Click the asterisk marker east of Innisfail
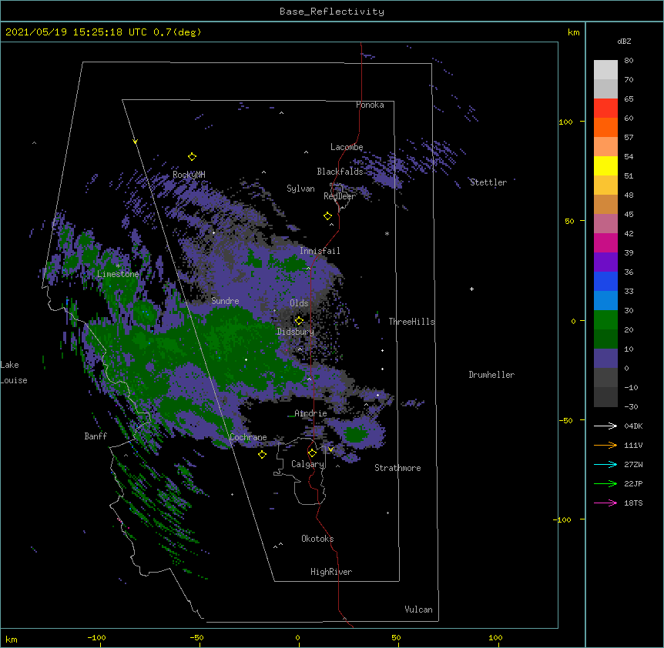Screen dimensions: 664x648 tap(387, 233)
